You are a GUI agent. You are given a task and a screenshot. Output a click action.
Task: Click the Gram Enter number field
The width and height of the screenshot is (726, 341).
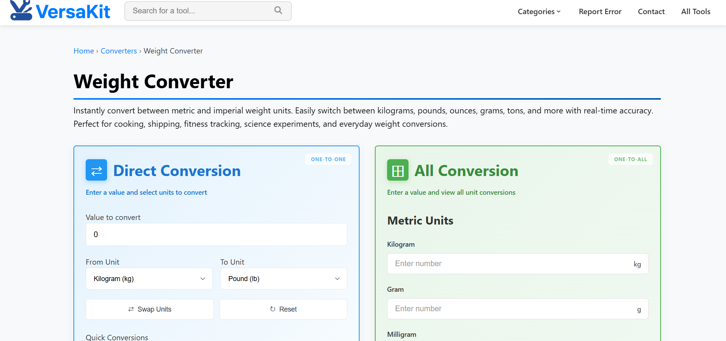pos(518,309)
